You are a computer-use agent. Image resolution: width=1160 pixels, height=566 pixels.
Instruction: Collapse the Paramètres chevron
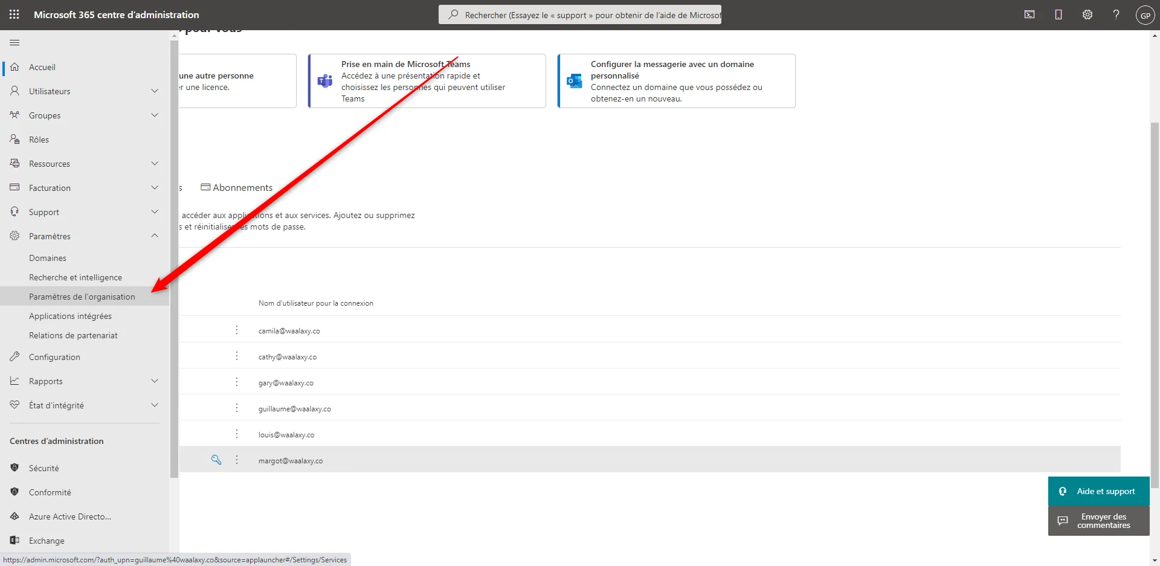click(155, 236)
